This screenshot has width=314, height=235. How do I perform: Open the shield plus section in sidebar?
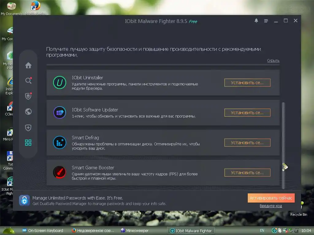coord(28,128)
